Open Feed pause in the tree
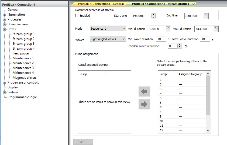This screenshot has height=145, width=227. click(20, 53)
